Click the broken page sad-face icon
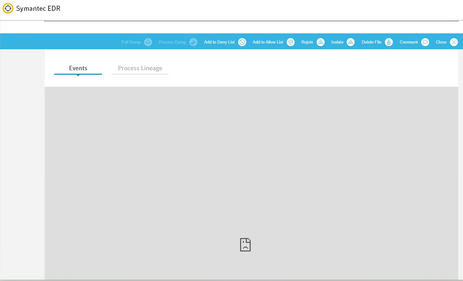This screenshot has height=281, width=463. [245, 245]
